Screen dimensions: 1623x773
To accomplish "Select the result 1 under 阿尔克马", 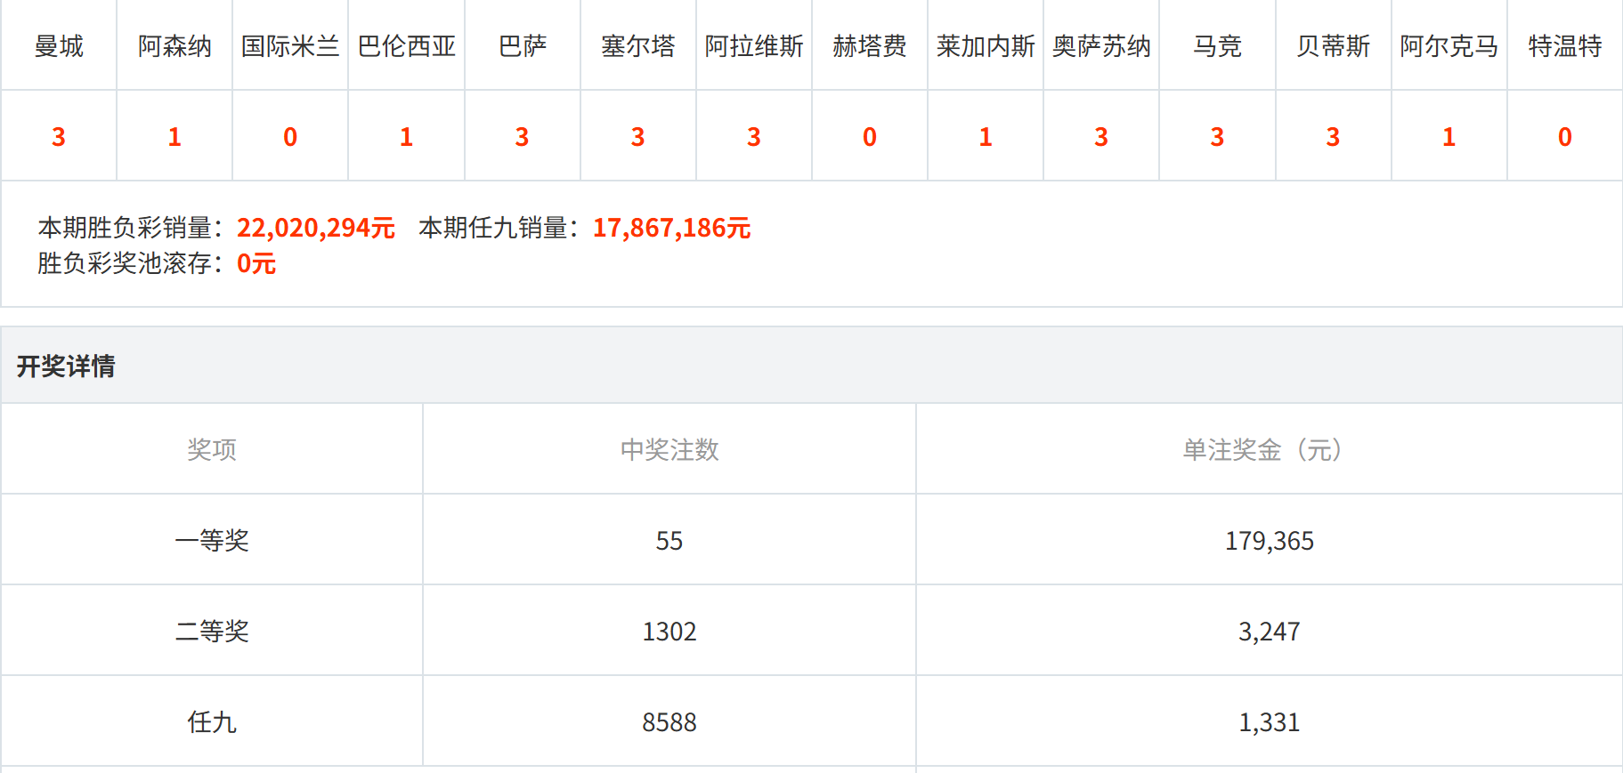I will point(1449,137).
